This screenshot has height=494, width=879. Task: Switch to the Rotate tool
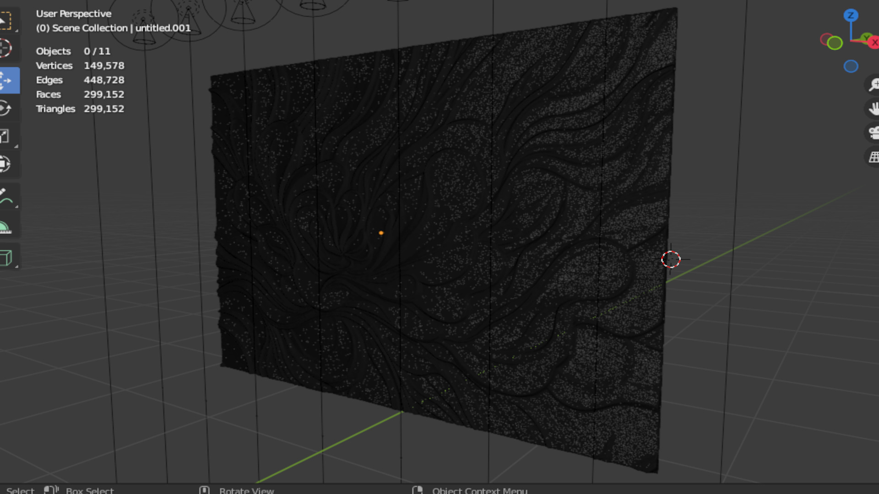point(5,108)
